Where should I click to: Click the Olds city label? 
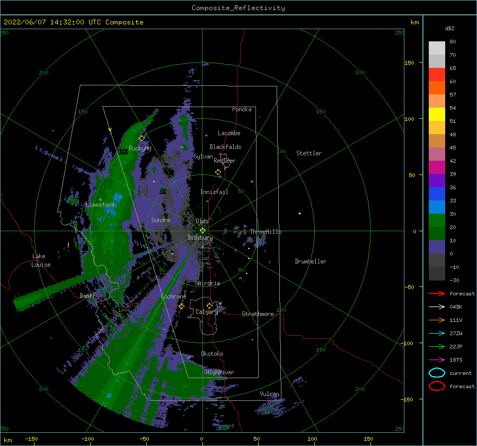pyautogui.click(x=202, y=221)
